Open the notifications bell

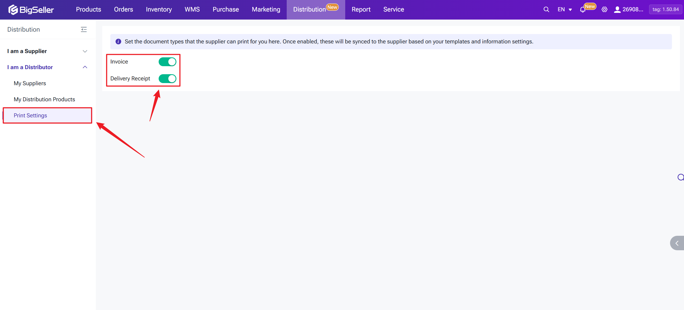pos(583,10)
